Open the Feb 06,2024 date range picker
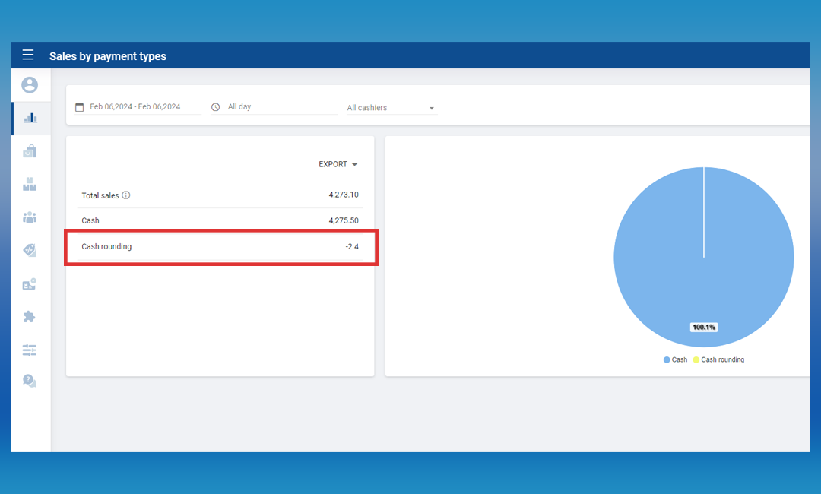This screenshot has height=494, width=821. click(x=135, y=107)
